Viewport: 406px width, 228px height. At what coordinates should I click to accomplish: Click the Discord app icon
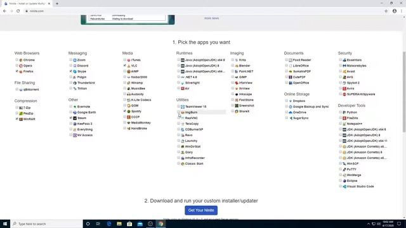(x=75, y=66)
